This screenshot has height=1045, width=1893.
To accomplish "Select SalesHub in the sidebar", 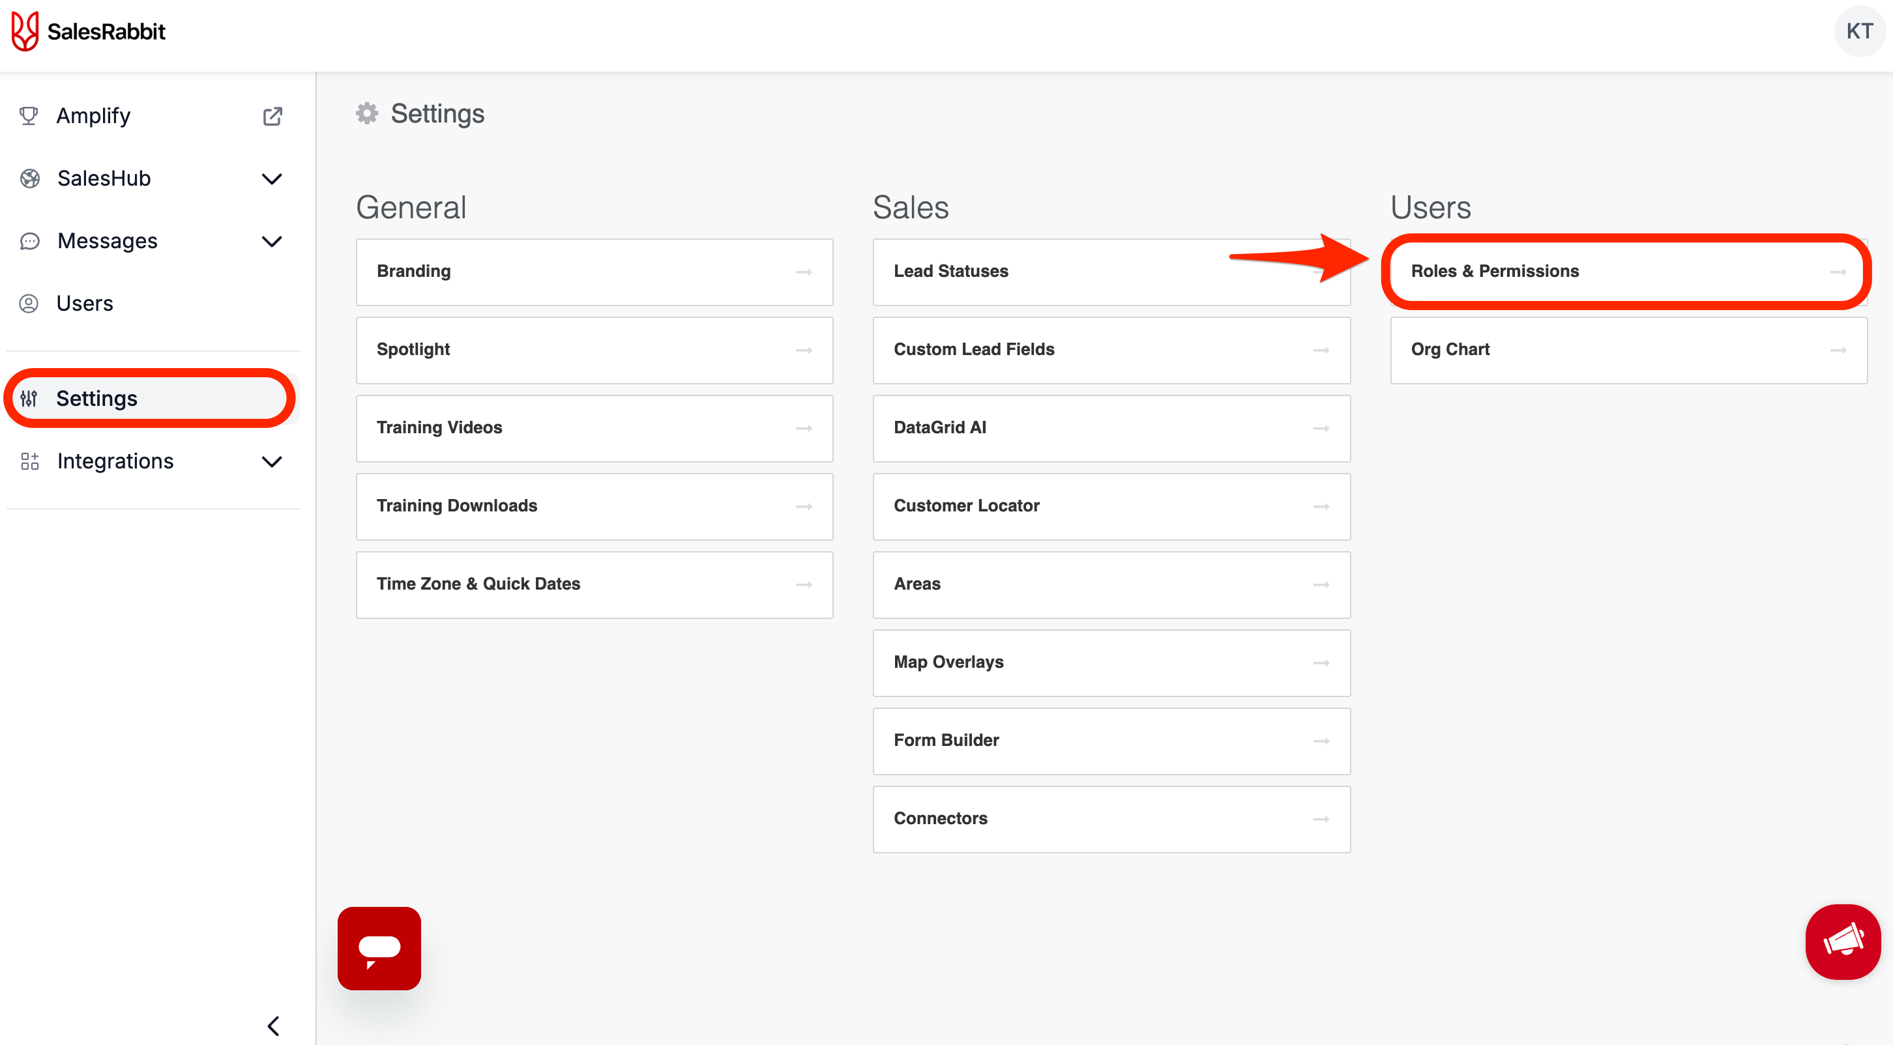I will (153, 179).
